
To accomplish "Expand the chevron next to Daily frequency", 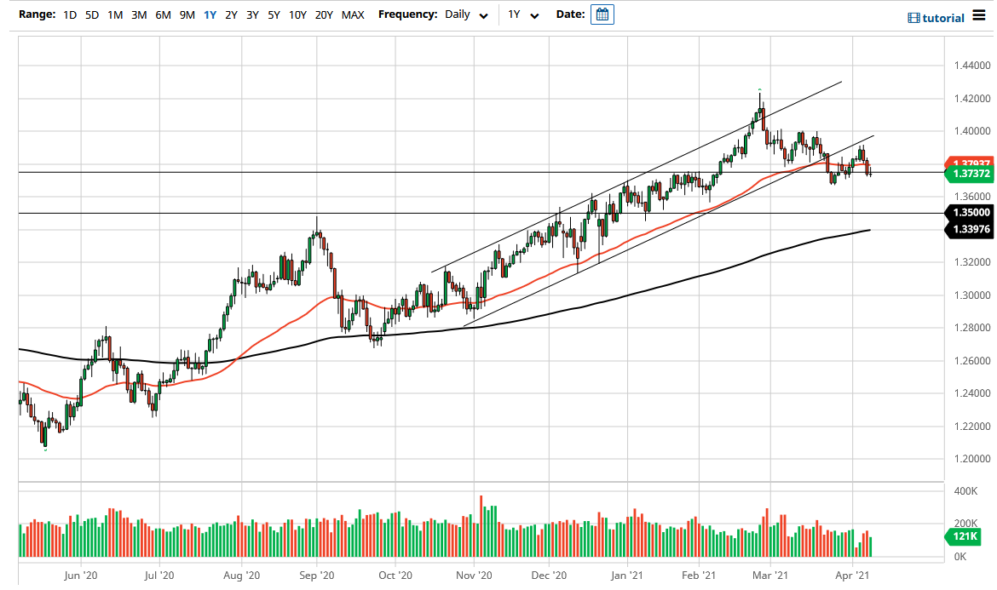I will [483, 15].
